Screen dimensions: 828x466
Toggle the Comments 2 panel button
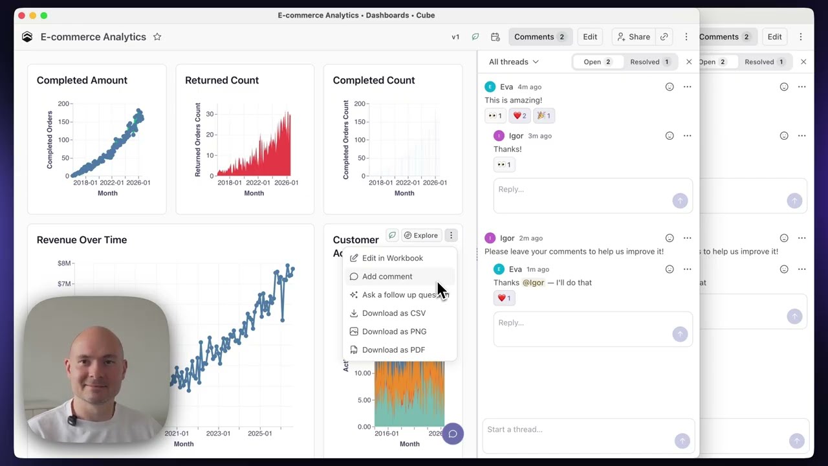[x=540, y=37]
